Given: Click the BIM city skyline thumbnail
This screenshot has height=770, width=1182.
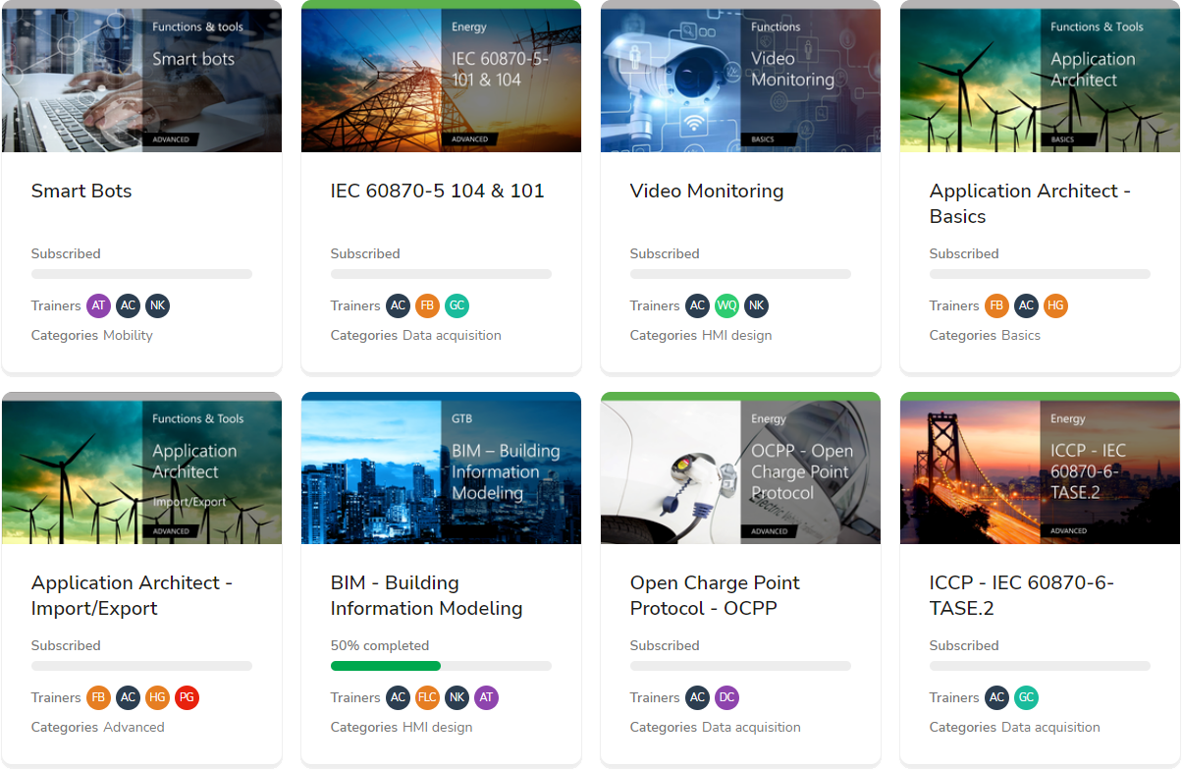Looking at the screenshot, I should pyautogui.click(x=441, y=469).
